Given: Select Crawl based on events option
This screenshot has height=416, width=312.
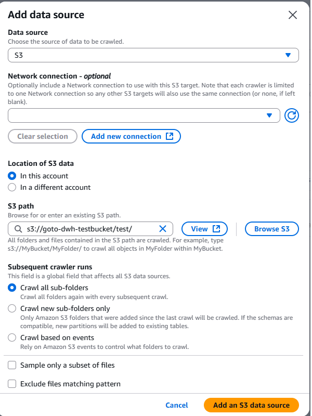Looking at the screenshot, I should click(12, 337).
